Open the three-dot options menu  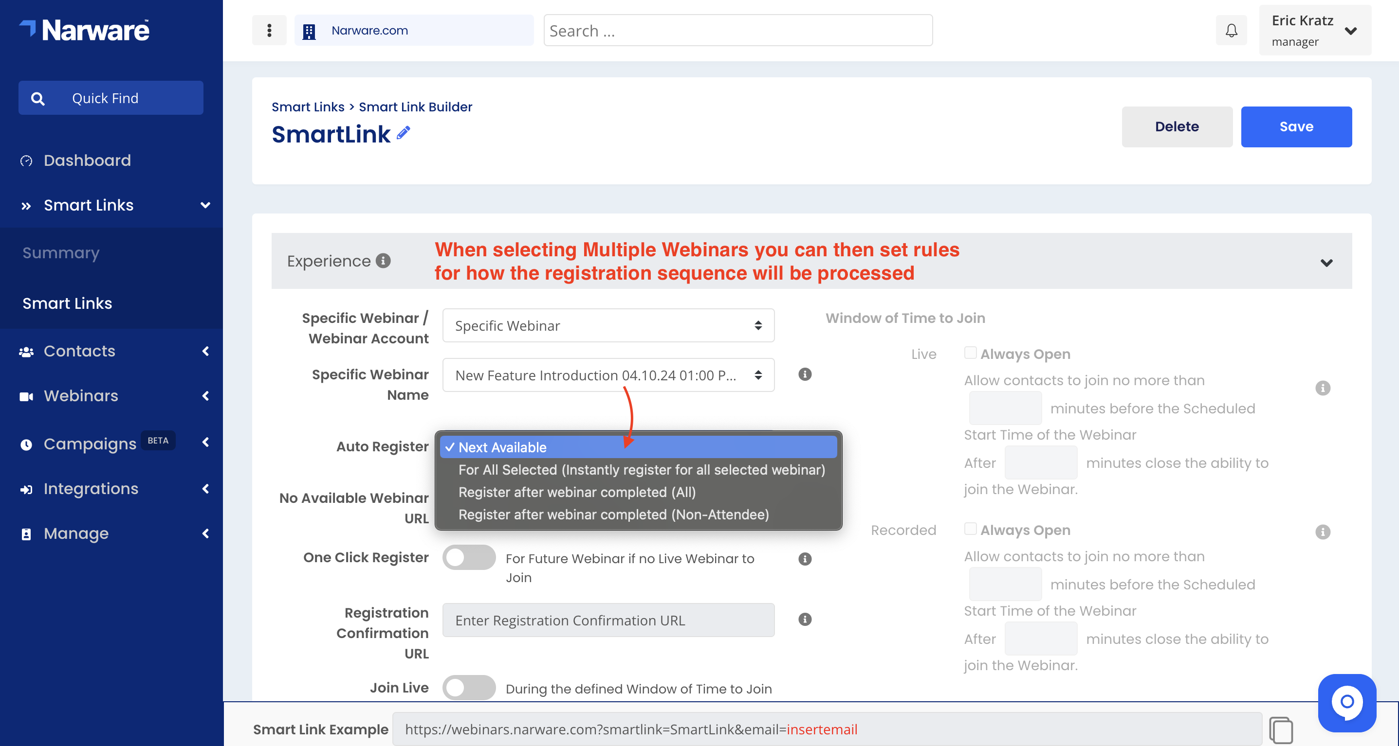point(269,30)
